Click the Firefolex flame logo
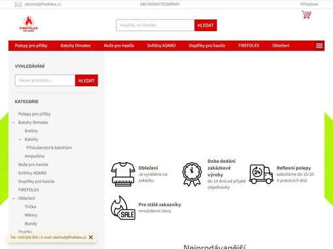 point(29,24)
